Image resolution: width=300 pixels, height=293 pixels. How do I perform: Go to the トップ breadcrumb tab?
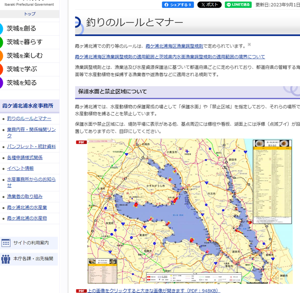[x=29, y=14]
